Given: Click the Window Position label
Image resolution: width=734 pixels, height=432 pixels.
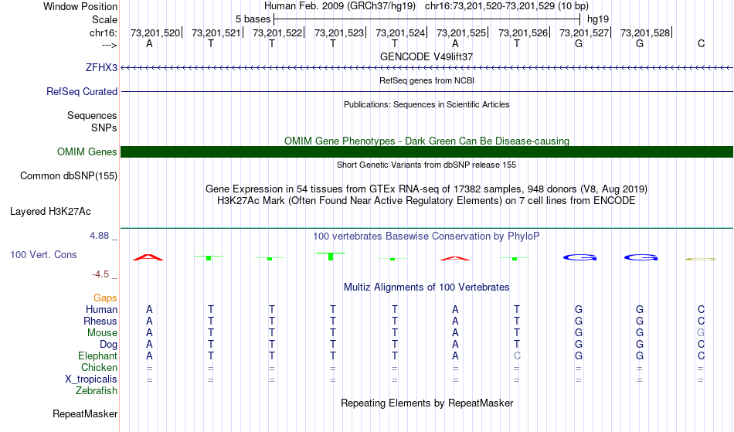Looking at the screenshot, I should (x=80, y=6).
